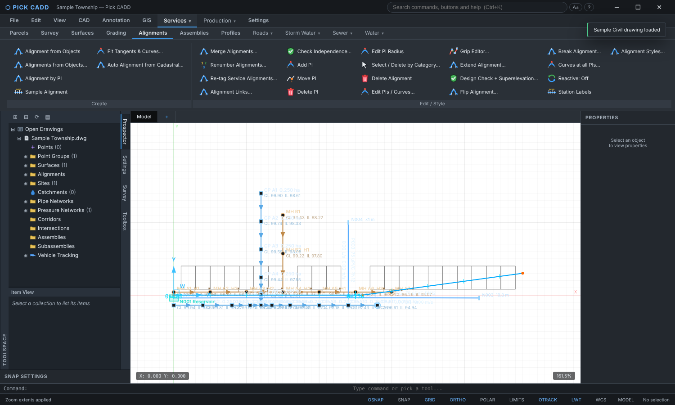
Task: Open the Production menu dropdown
Action: (220, 21)
